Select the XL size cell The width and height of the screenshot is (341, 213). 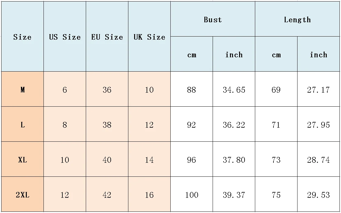pos(23,159)
